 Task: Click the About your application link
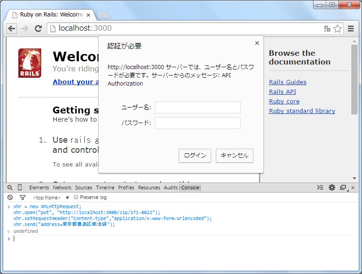click(76, 82)
